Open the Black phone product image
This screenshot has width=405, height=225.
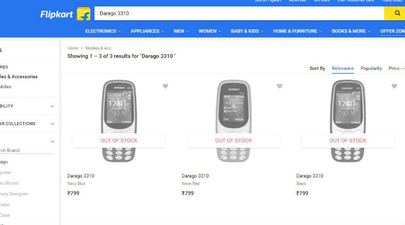(x=348, y=121)
